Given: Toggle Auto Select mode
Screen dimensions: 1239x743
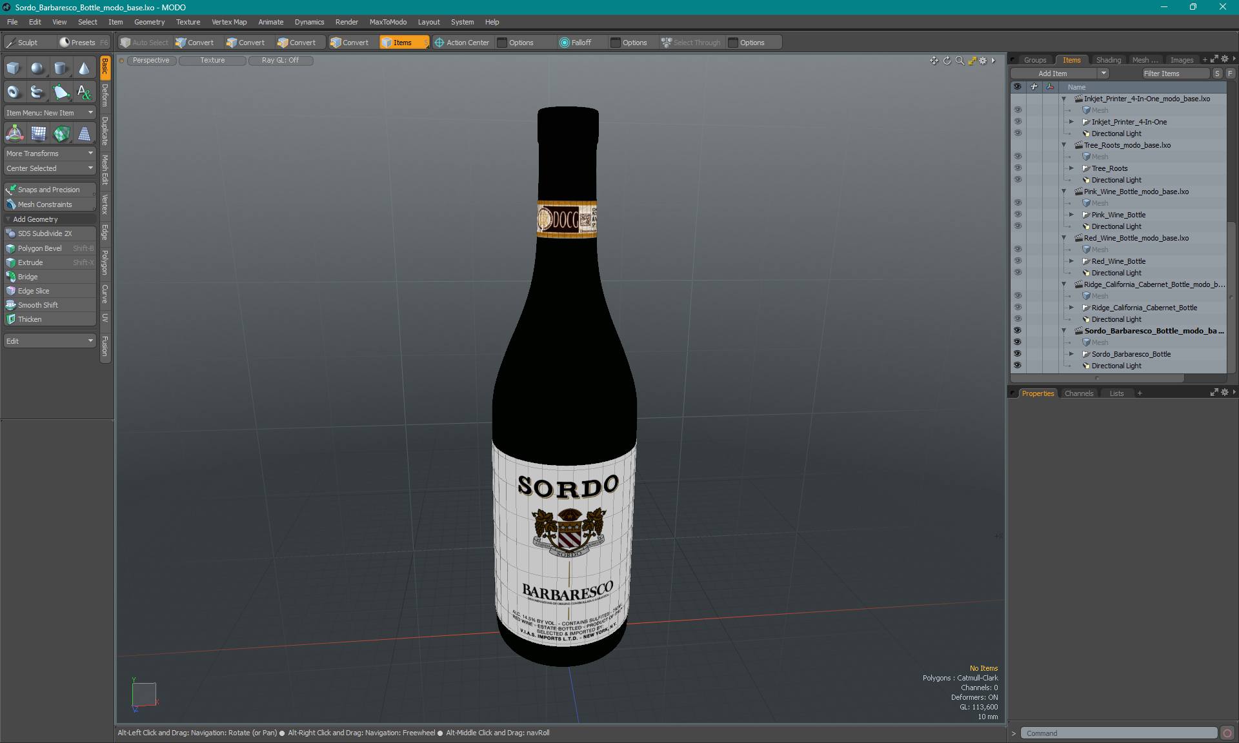Looking at the screenshot, I should (x=145, y=43).
